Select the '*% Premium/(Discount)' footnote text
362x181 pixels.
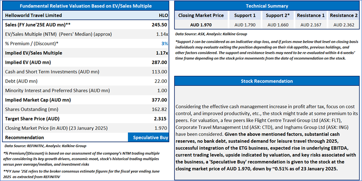(81, 158)
